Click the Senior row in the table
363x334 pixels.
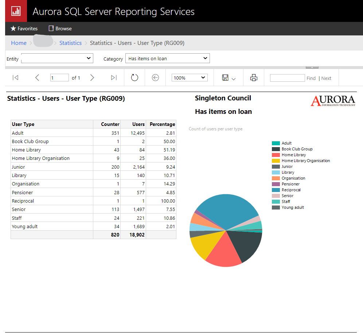click(x=93, y=209)
